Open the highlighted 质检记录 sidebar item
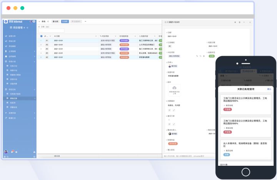Viewport: 277px width, 180px height. click(x=13, y=98)
